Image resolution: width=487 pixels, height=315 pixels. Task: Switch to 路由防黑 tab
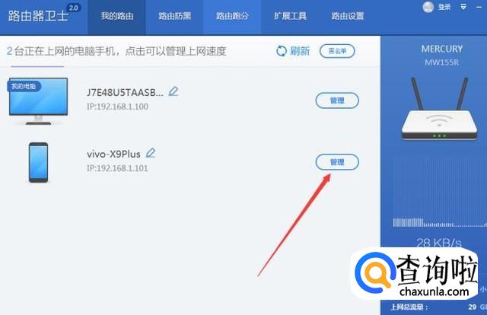coord(174,16)
